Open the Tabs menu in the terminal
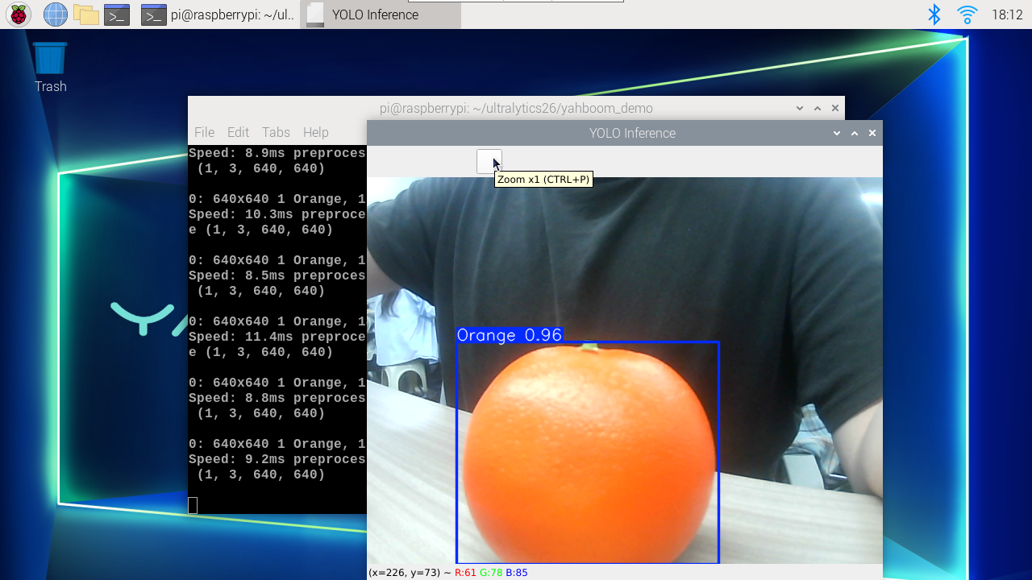 [276, 132]
